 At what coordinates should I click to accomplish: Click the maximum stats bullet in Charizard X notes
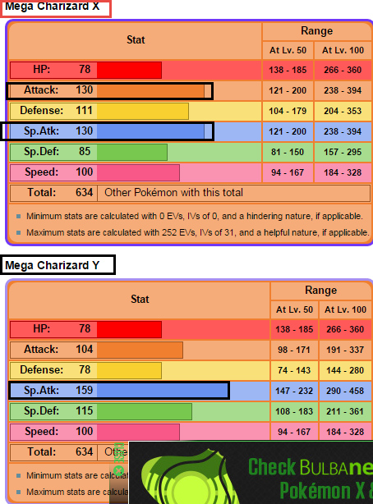coord(19,232)
